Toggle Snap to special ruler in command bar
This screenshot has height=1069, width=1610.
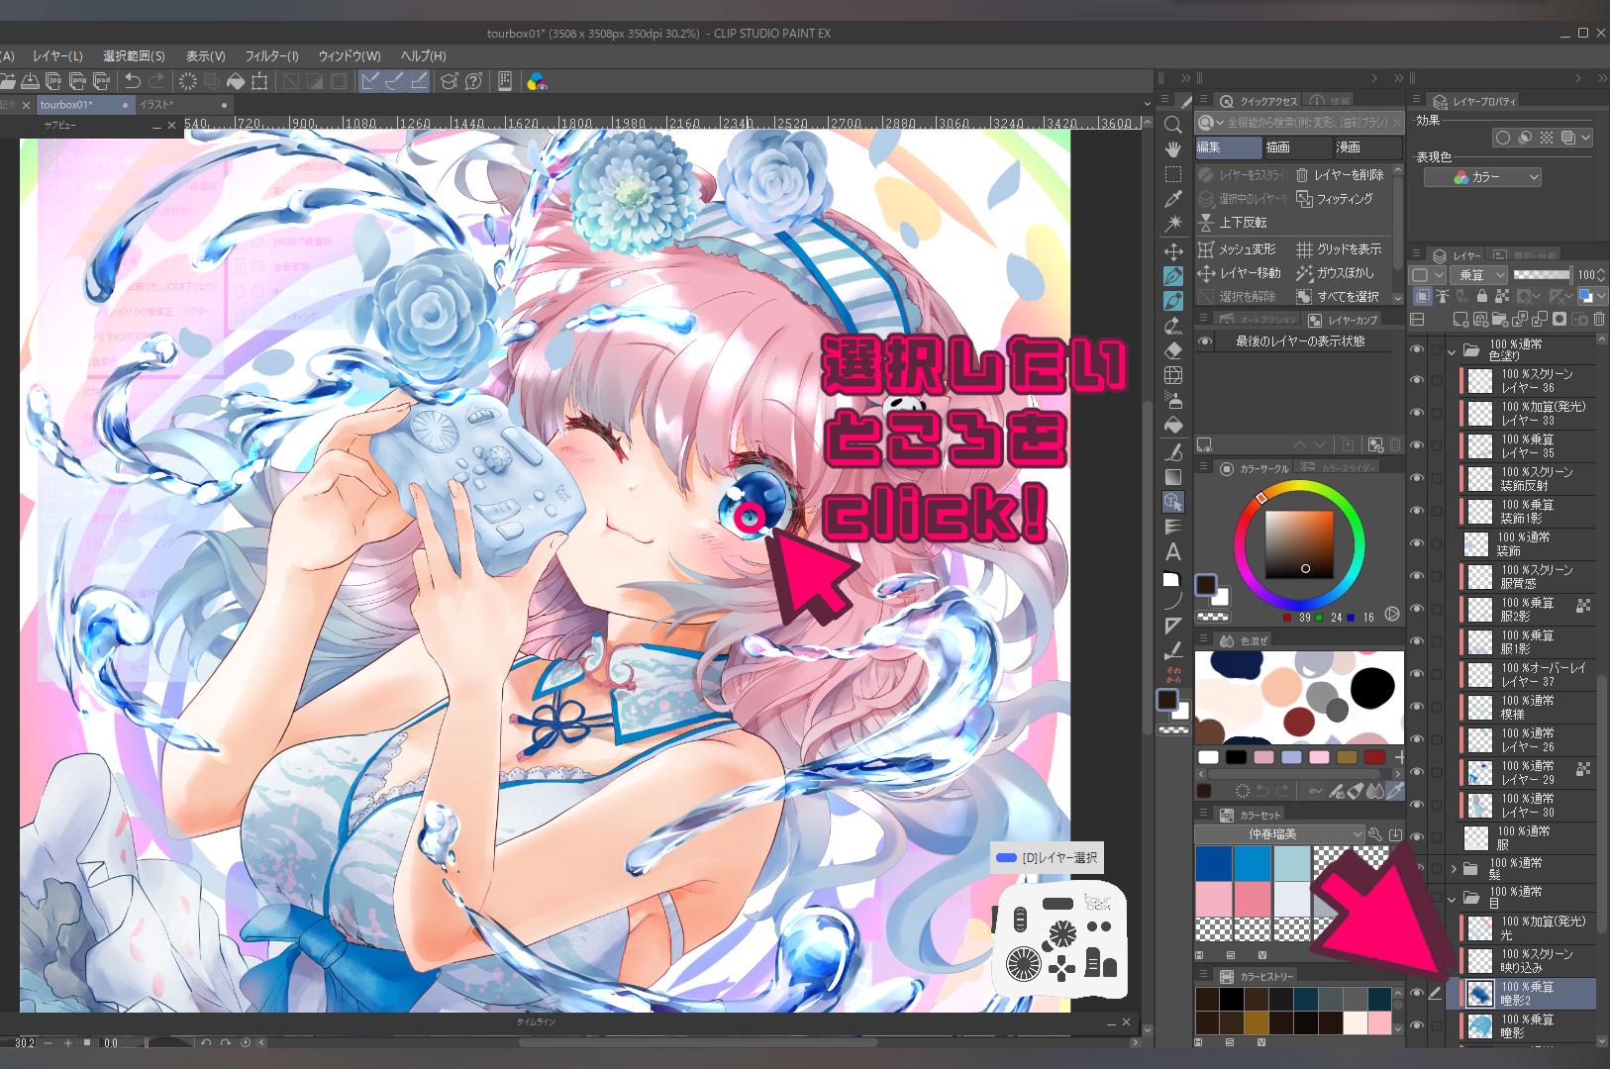tap(394, 81)
